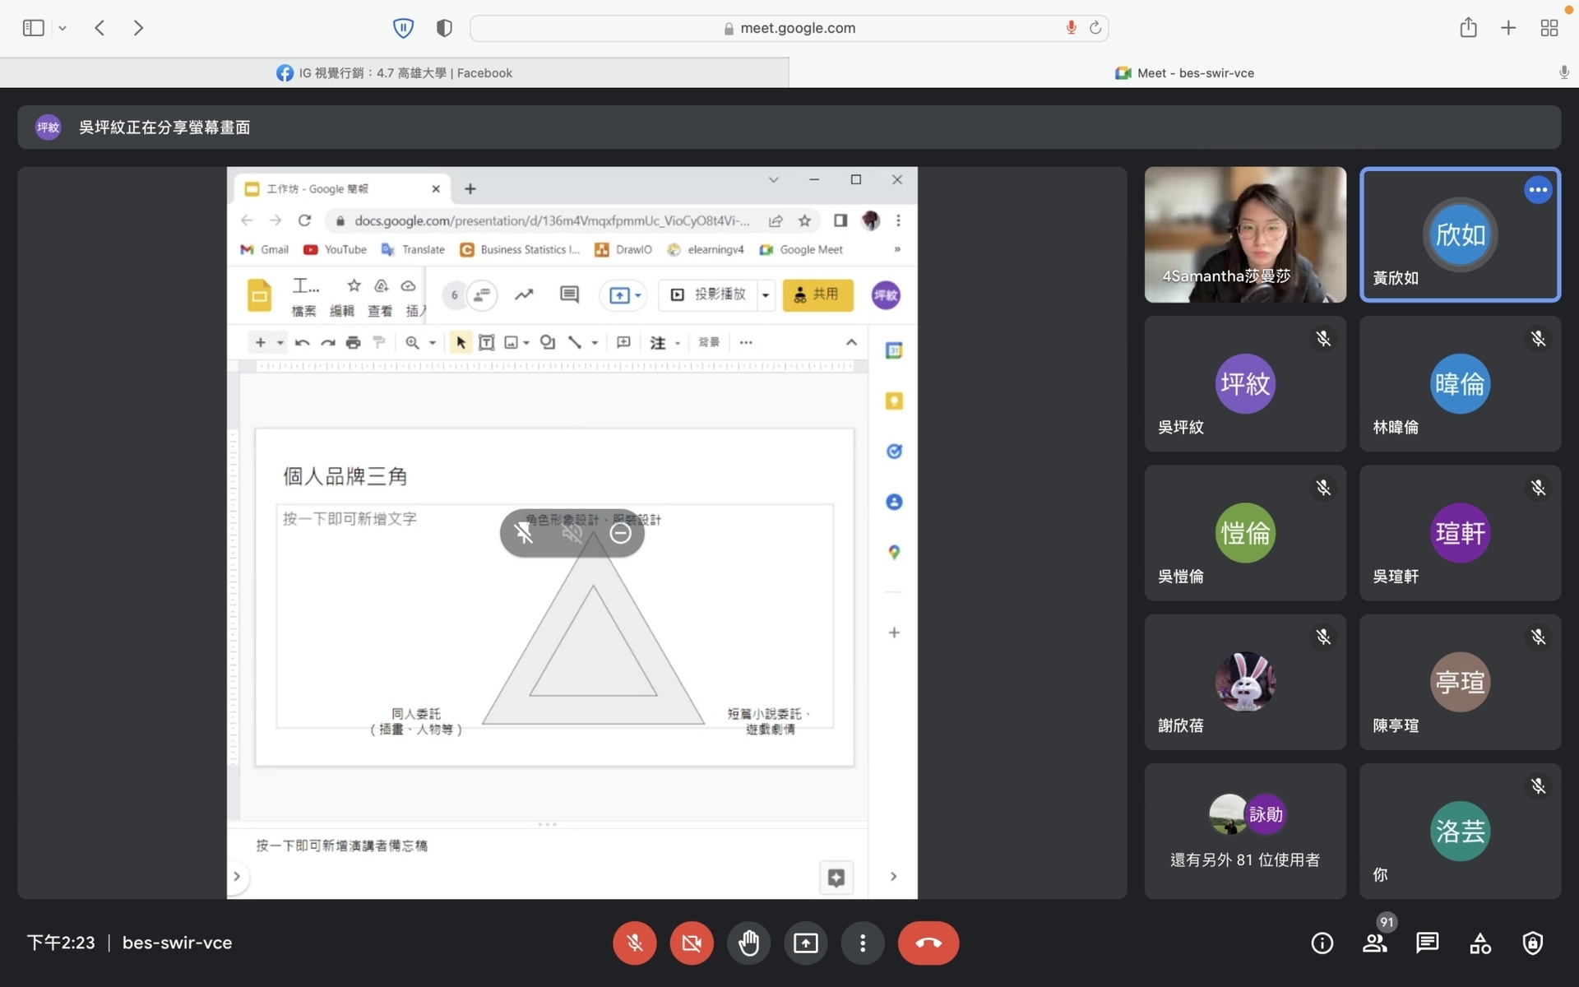Open the in-call chat panel
This screenshot has width=1579, height=987.
point(1428,943)
